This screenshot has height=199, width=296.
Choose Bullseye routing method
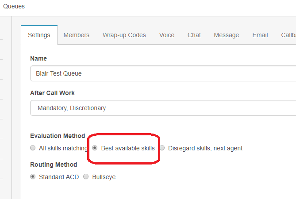pos(86,176)
